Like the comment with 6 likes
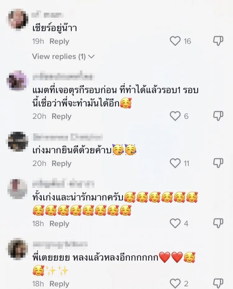233x289 pixels. (175, 116)
